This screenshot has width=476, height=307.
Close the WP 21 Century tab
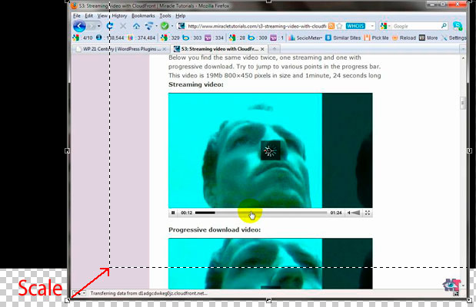(165, 49)
